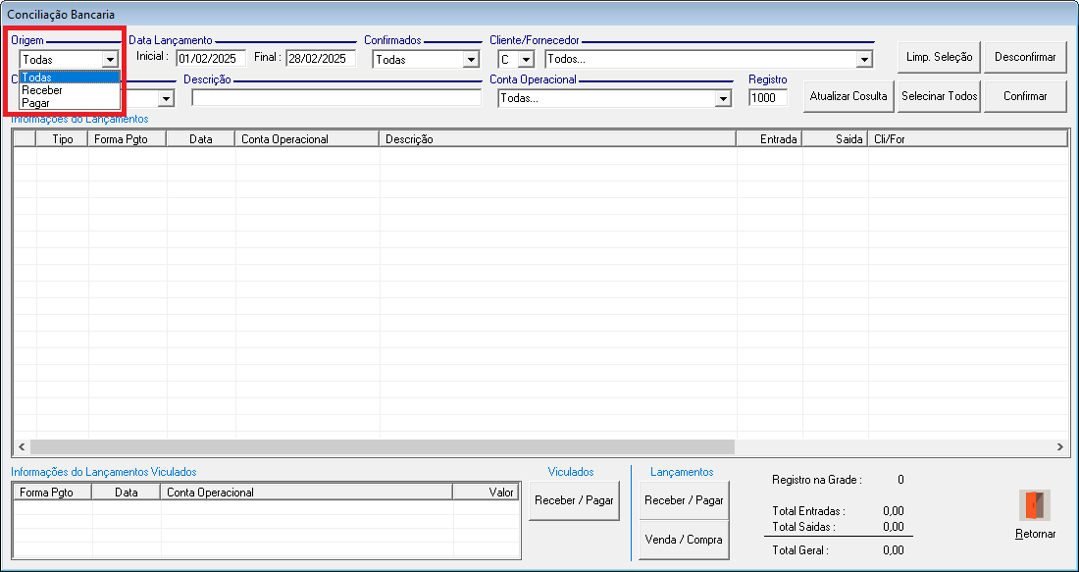The image size is (1079, 572).
Task: Click the Final date field
Action: (x=320, y=59)
